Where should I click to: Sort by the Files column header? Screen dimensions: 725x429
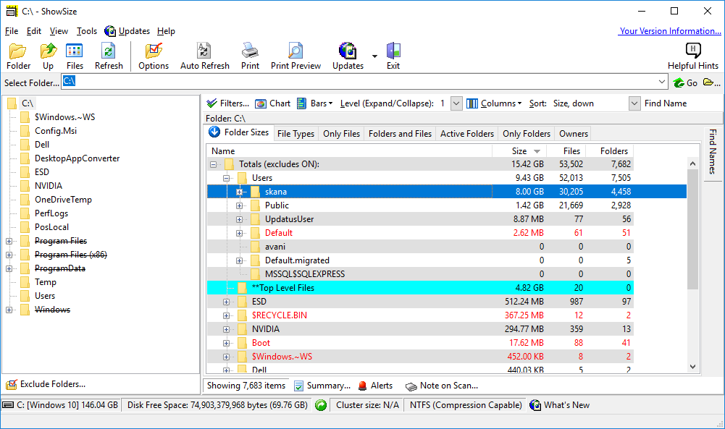click(566, 151)
